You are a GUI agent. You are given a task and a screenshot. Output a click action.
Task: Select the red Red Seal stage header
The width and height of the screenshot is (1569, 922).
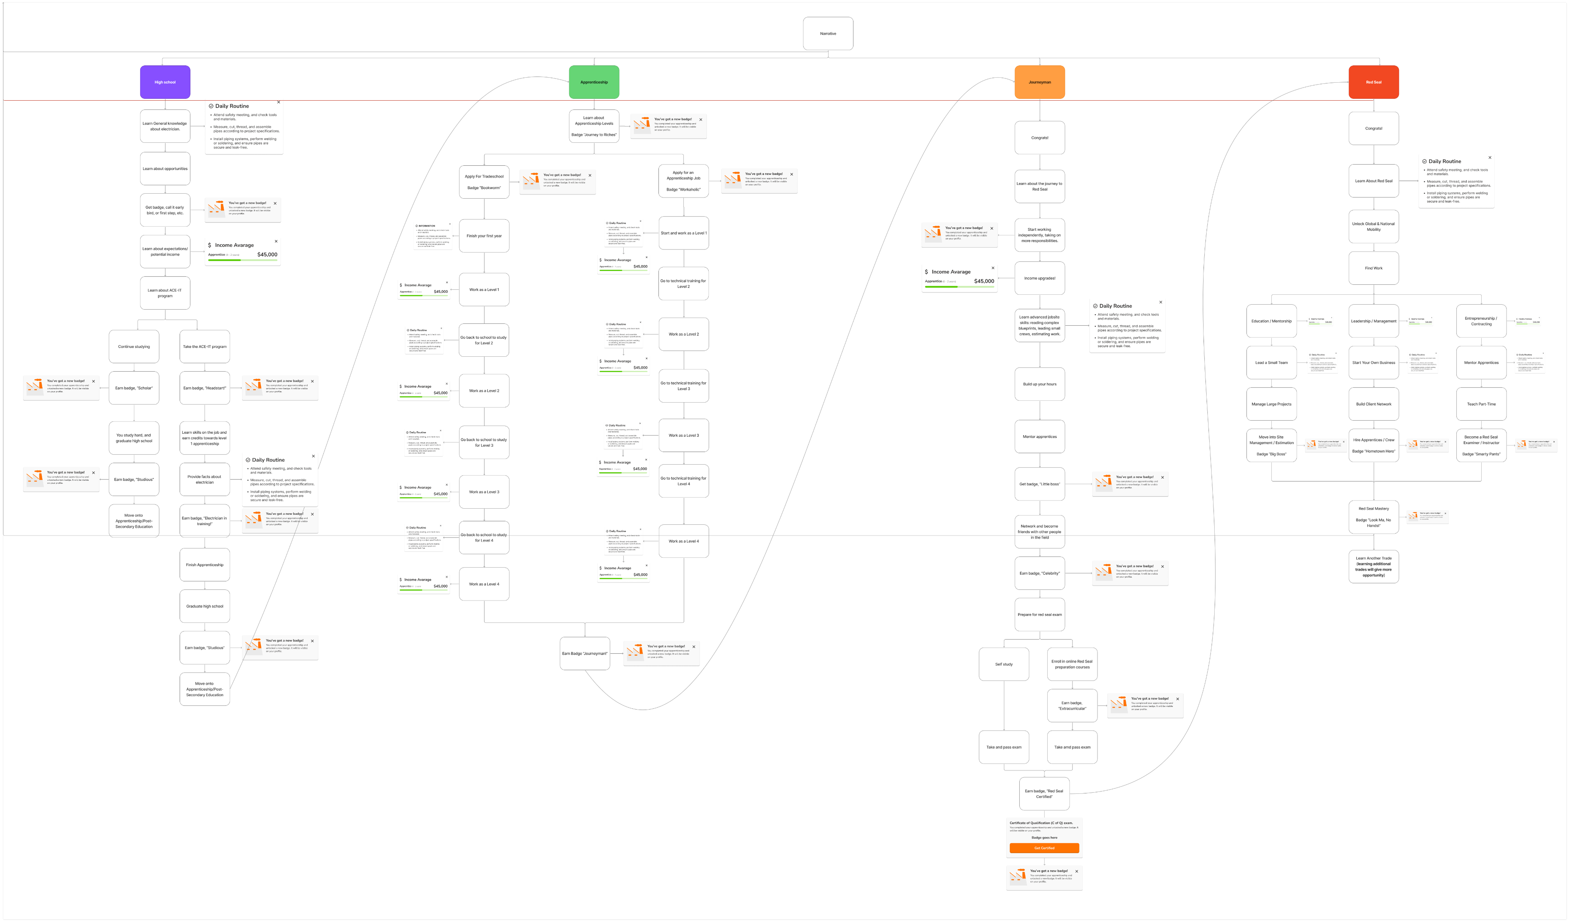(1374, 82)
